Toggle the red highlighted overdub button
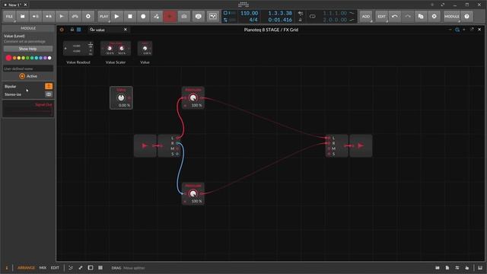 click(x=170, y=17)
